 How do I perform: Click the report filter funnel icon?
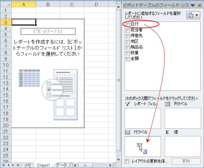tap(127, 104)
